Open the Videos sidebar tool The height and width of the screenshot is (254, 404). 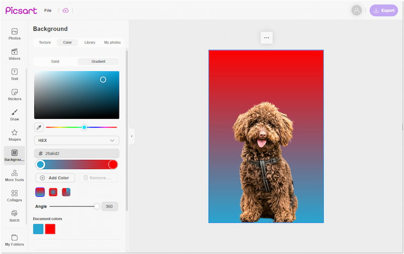point(15,54)
